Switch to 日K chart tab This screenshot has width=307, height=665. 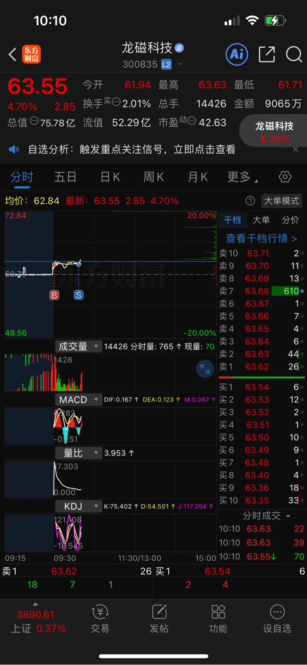(x=110, y=177)
